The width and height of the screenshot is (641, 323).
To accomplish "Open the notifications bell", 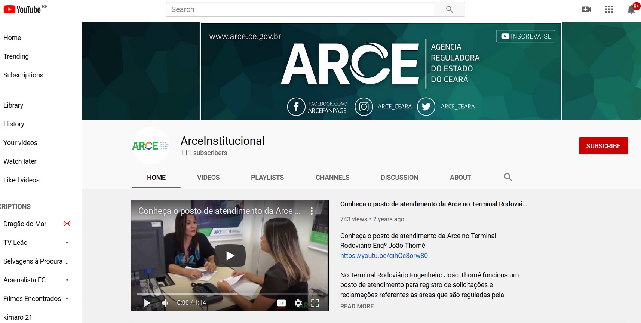I will pyautogui.click(x=631, y=9).
